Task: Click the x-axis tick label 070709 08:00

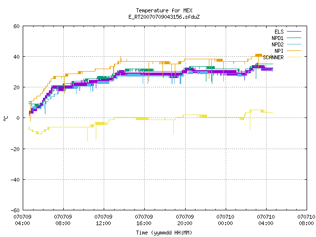Action: [63, 220]
